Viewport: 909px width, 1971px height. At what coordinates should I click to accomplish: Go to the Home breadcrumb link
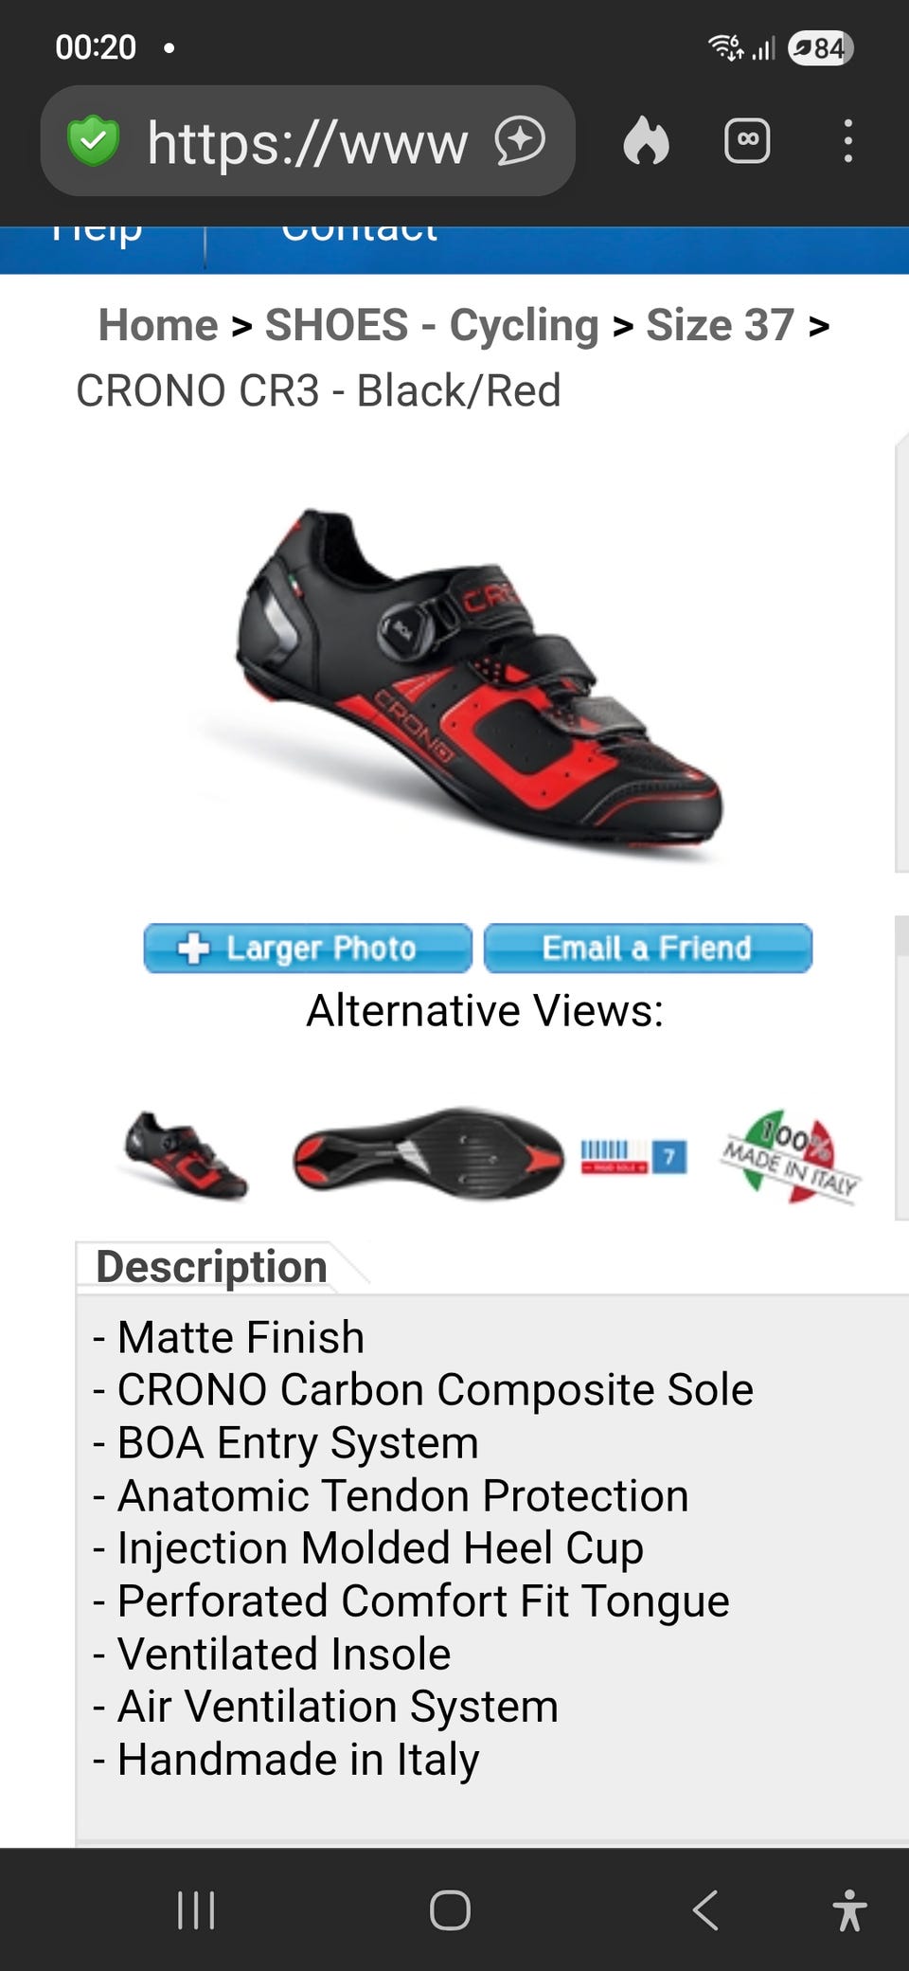click(158, 325)
